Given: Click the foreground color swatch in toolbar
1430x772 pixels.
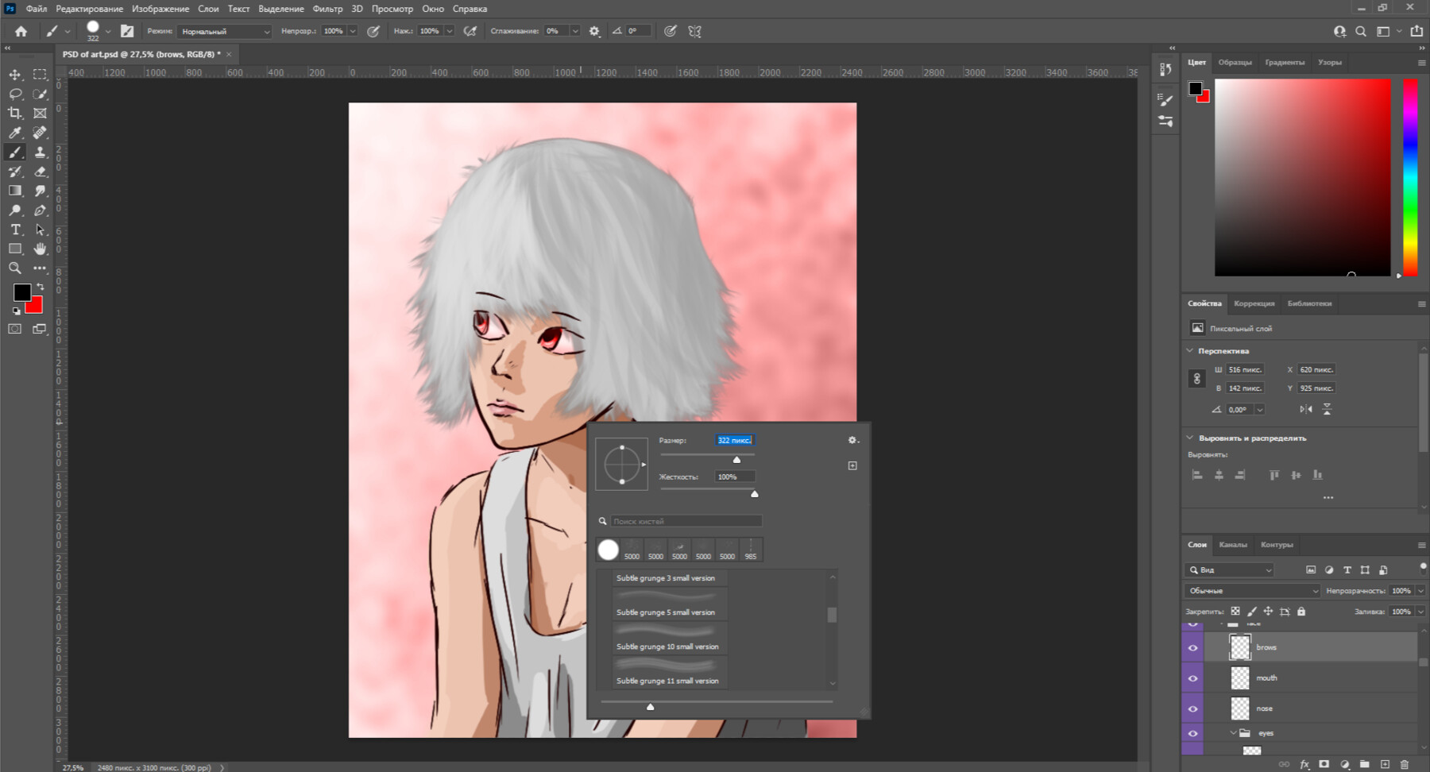Looking at the screenshot, I should point(22,293).
